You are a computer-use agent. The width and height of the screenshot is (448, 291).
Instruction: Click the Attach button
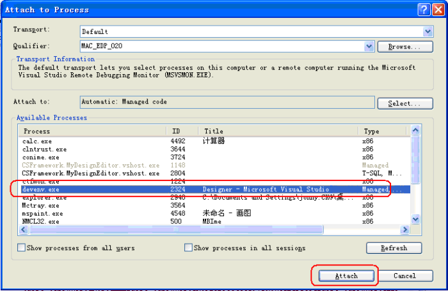tap(346, 276)
